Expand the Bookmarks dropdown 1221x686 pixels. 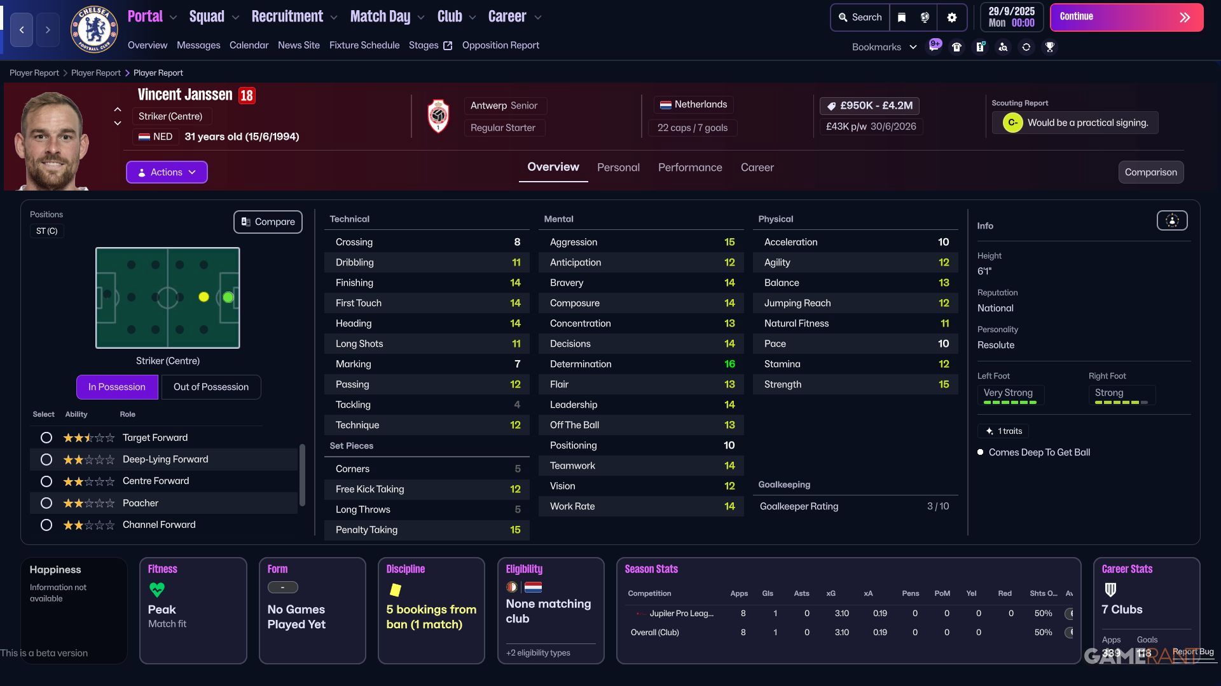coord(913,46)
